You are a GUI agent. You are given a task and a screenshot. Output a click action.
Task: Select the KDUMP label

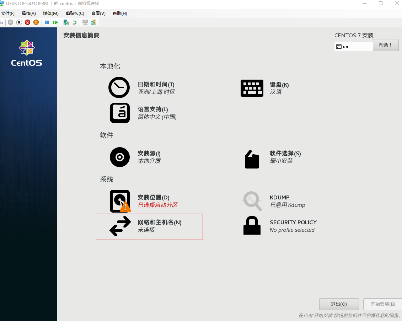click(x=279, y=197)
